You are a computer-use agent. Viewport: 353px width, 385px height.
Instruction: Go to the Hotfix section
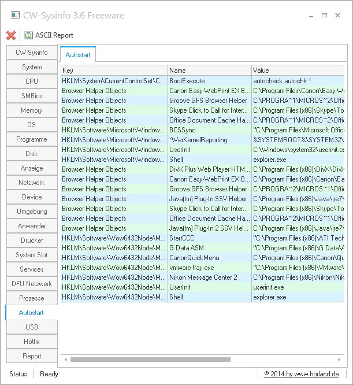(x=32, y=342)
